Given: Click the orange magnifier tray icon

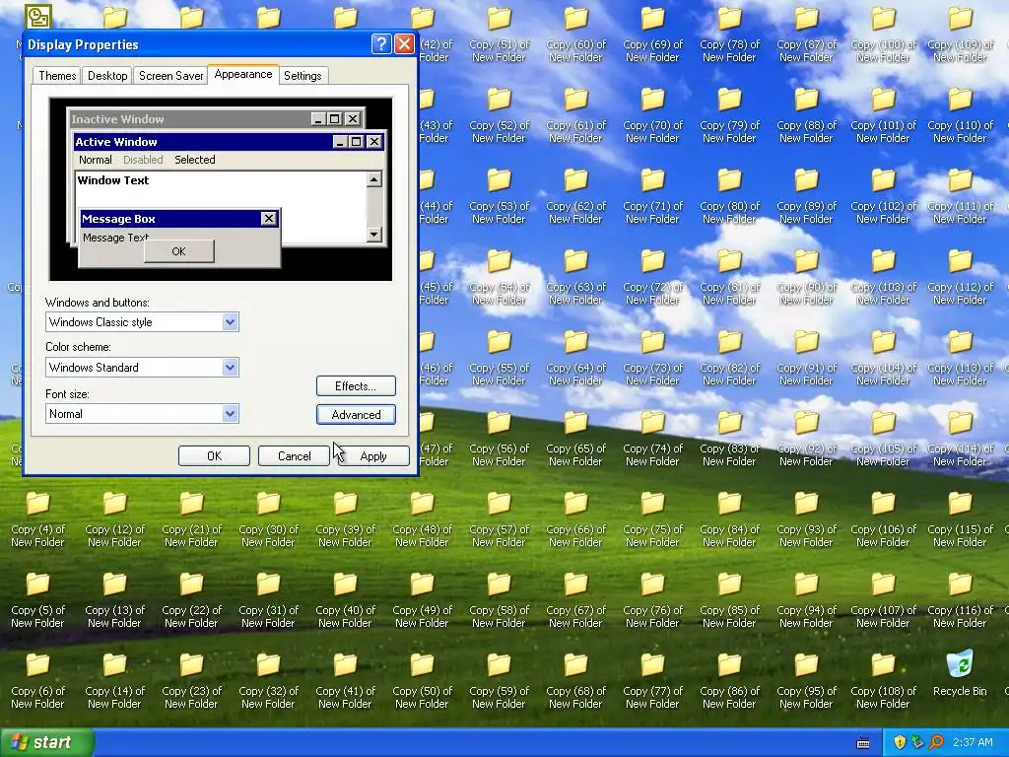Looking at the screenshot, I should click(x=936, y=743).
